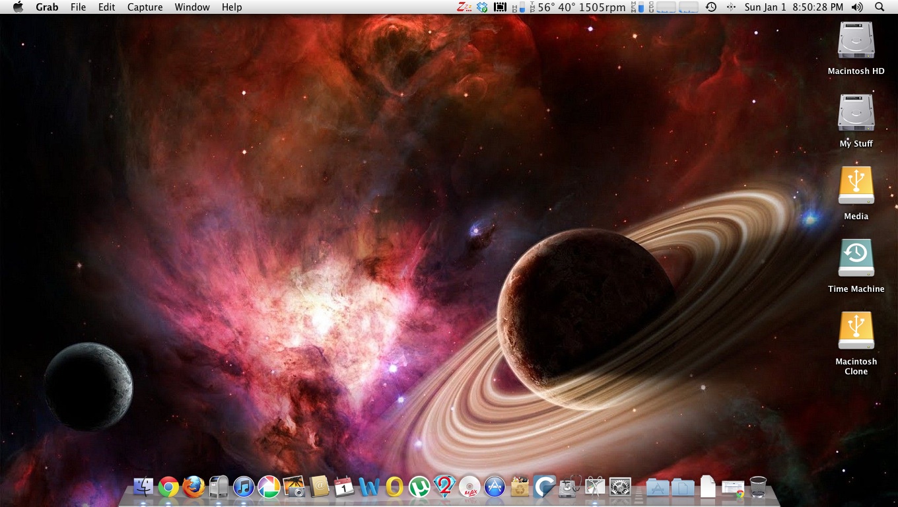Select the Macintosh HD drive icon
Viewport: 898px width, 507px height.
pyautogui.click(x=856, y=41)
